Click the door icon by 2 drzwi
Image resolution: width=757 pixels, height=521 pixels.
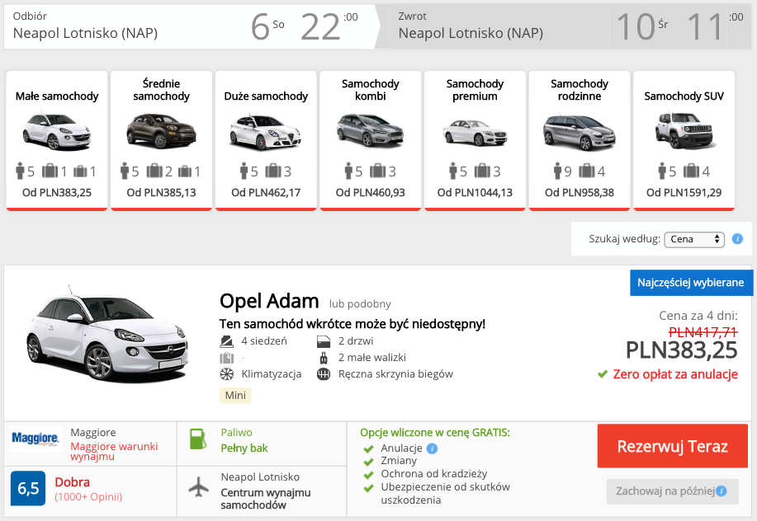(x=324, y=341)
